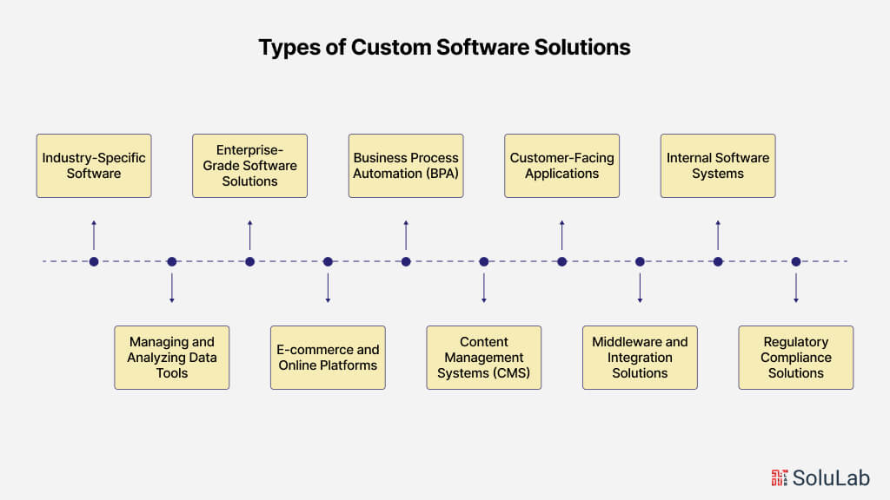Click the "Types of Custom Software Solutions" title
The height and width of the screenshot is (500, 890).
pyautogui.click(x=444, y=48)
